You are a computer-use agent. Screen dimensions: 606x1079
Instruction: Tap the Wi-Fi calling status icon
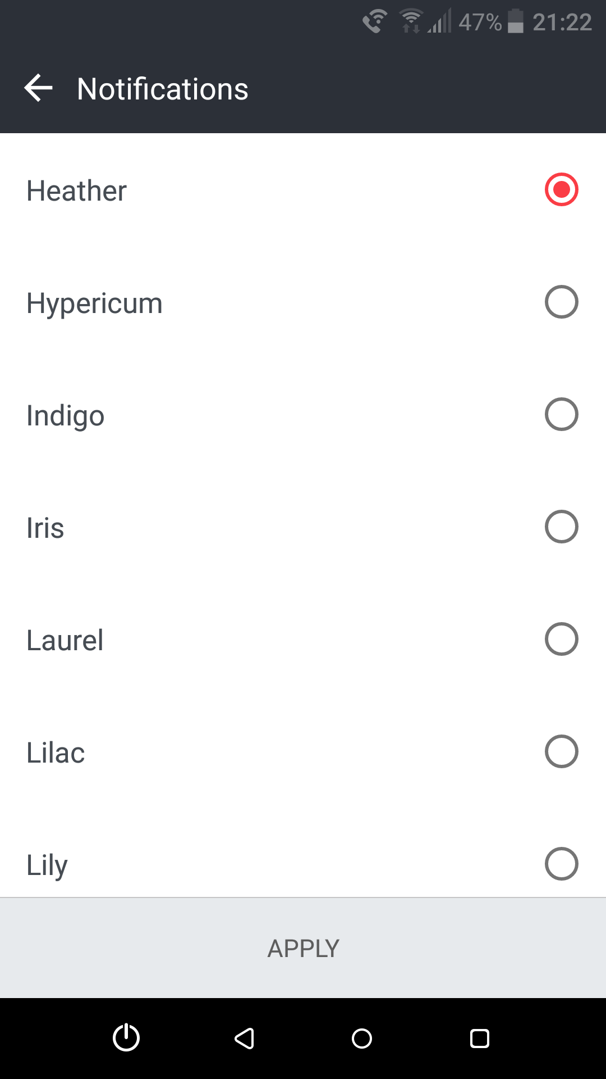point(375,22)
